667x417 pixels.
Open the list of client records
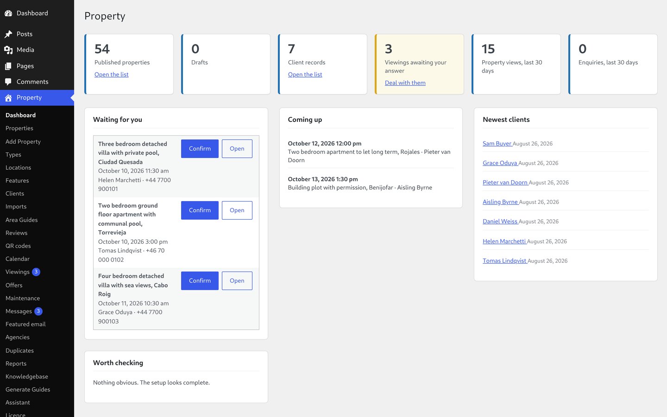tap(305, 75)
